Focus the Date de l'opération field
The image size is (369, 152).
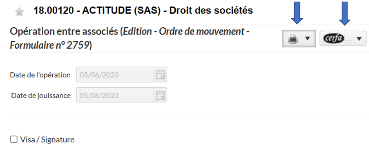(115, 75)
